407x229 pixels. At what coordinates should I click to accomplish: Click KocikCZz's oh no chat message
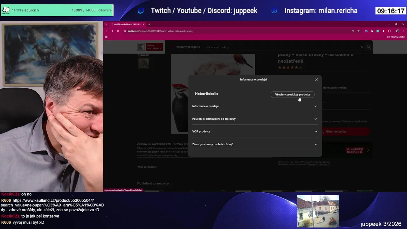[x=26, y=194]
